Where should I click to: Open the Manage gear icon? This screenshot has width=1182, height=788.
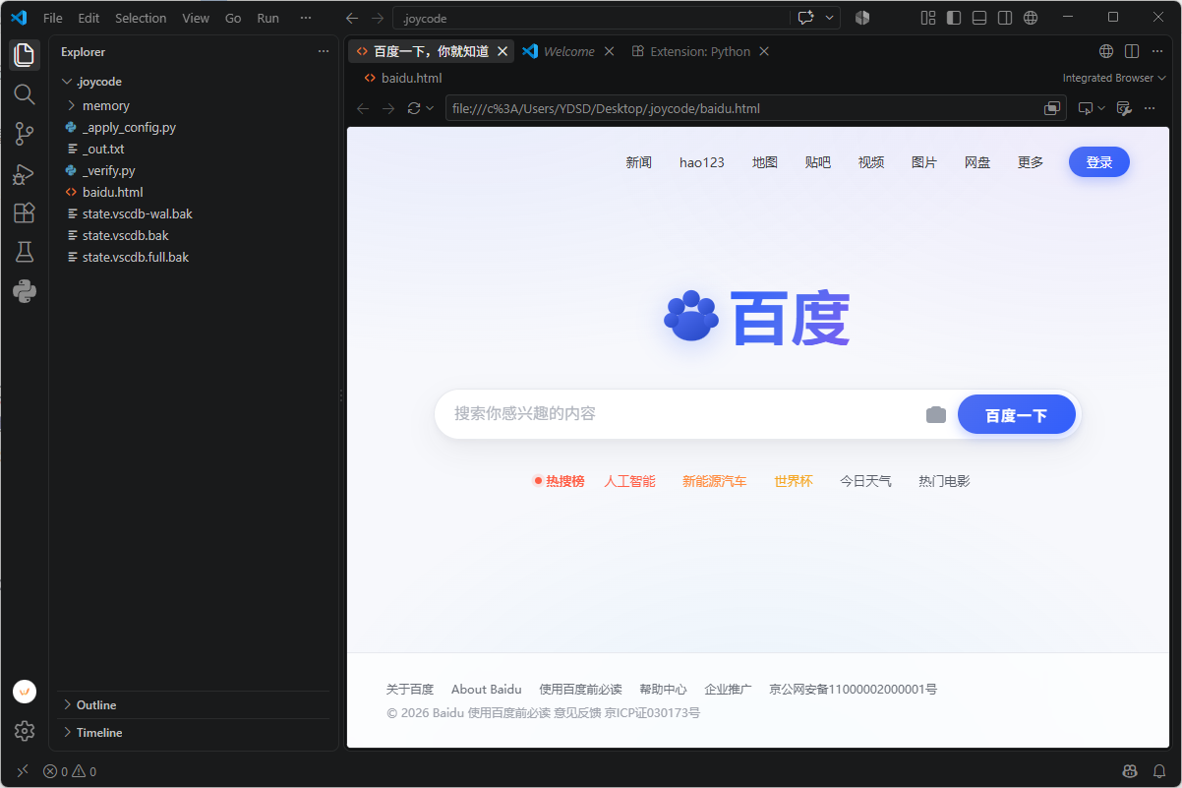point(25,731)
